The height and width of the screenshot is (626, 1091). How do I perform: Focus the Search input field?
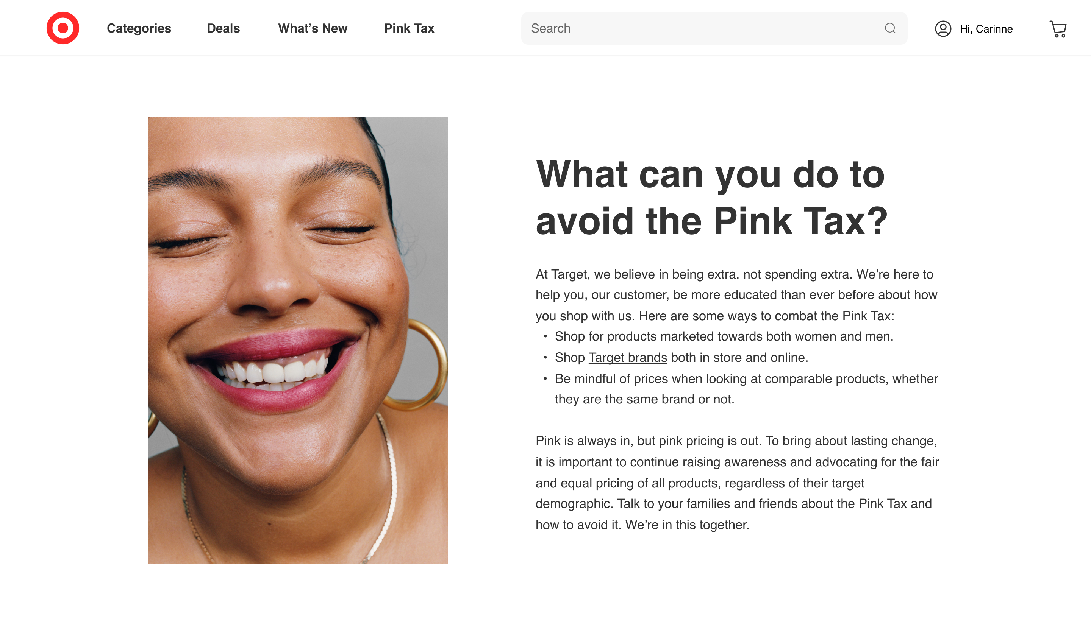(x=714, y=28)
